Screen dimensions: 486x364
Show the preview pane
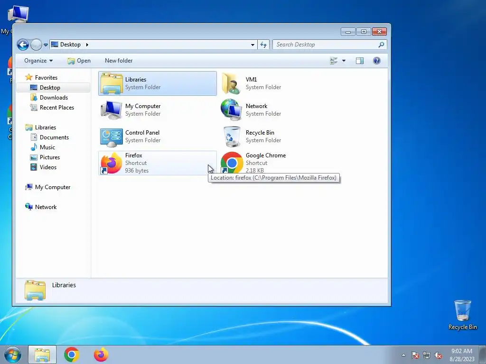tap(360, 61)
